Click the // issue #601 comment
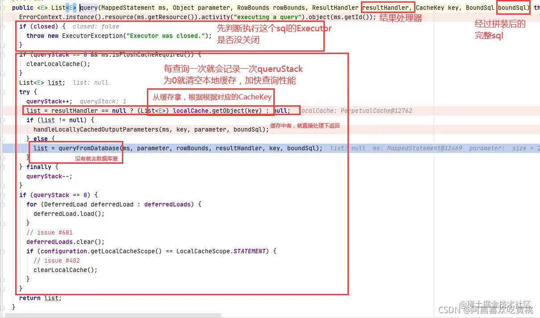 [50, 232]
